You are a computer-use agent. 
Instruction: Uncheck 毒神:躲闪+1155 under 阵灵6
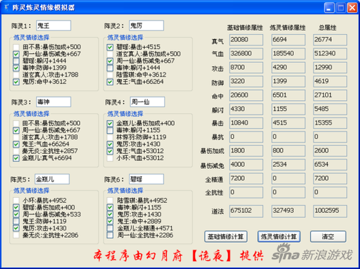click(110, 207)
